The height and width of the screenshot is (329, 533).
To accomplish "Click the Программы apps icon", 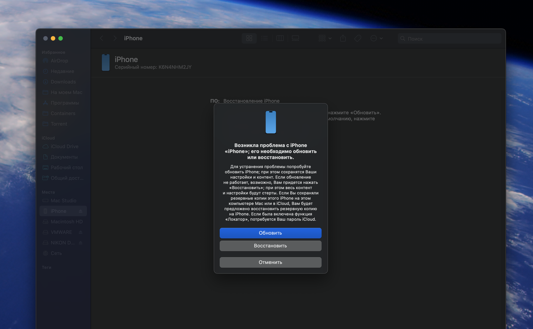I will tap(45, 103).
